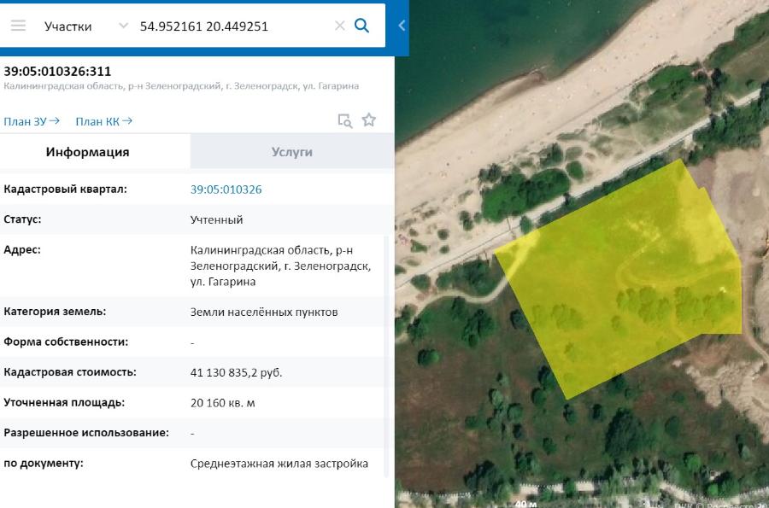Add parcel to favorites with the star

pos(368,120)
